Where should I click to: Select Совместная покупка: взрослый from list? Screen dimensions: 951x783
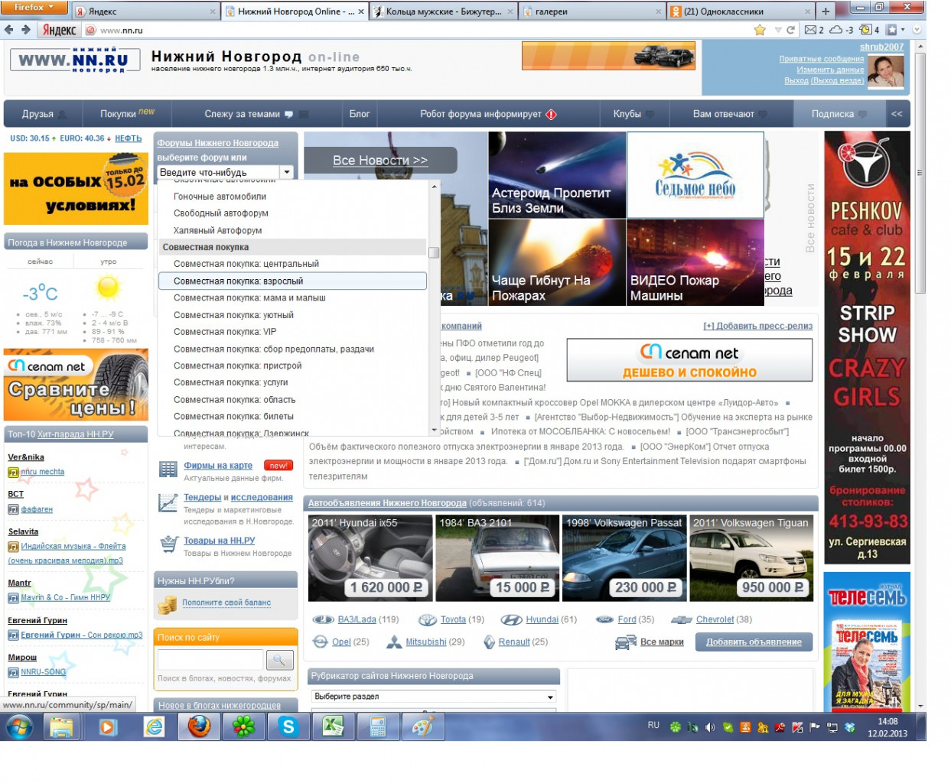click(x=292, y=281)
